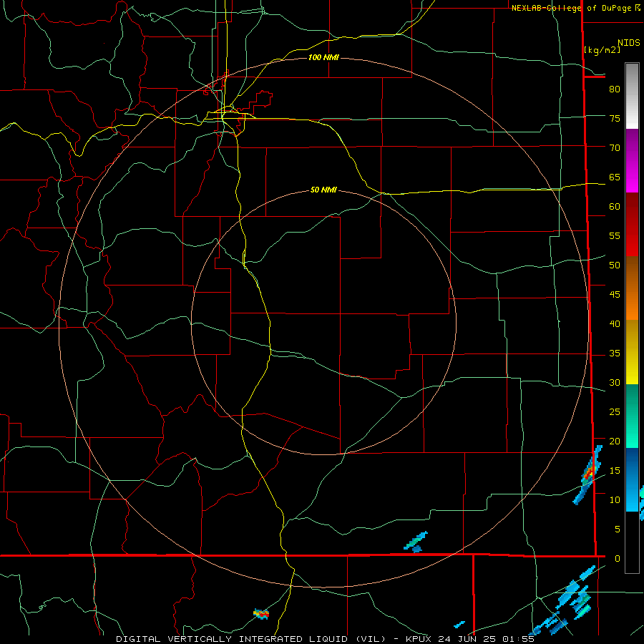Click the 70 value on the VIL scale

click(x=615, y=148)
